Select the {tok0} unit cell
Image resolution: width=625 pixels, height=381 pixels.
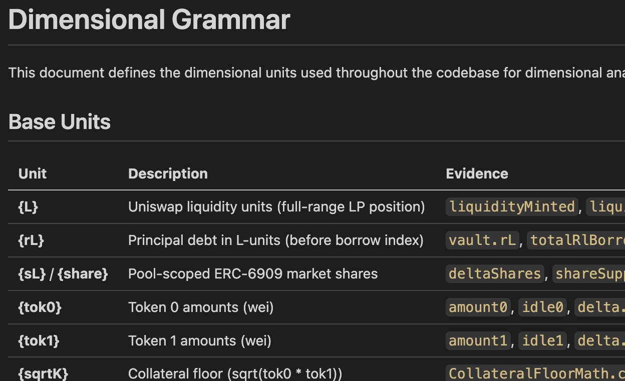click(40, 307)
